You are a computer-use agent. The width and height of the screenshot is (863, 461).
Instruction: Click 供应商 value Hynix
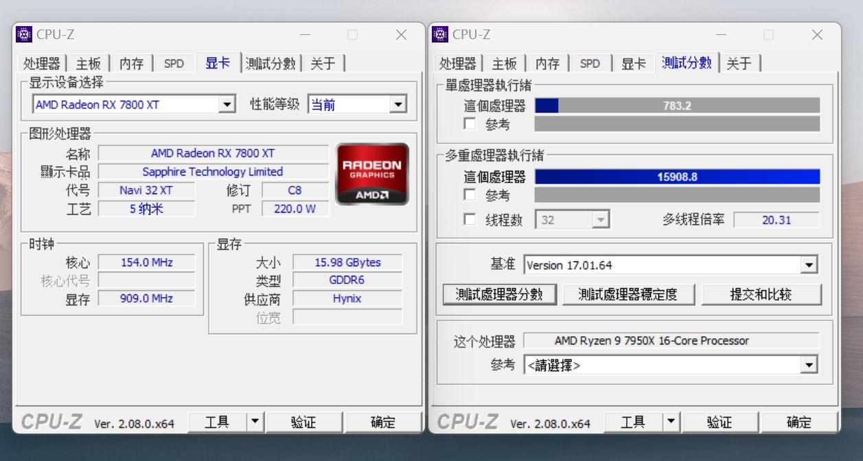[x=347, y=298]
